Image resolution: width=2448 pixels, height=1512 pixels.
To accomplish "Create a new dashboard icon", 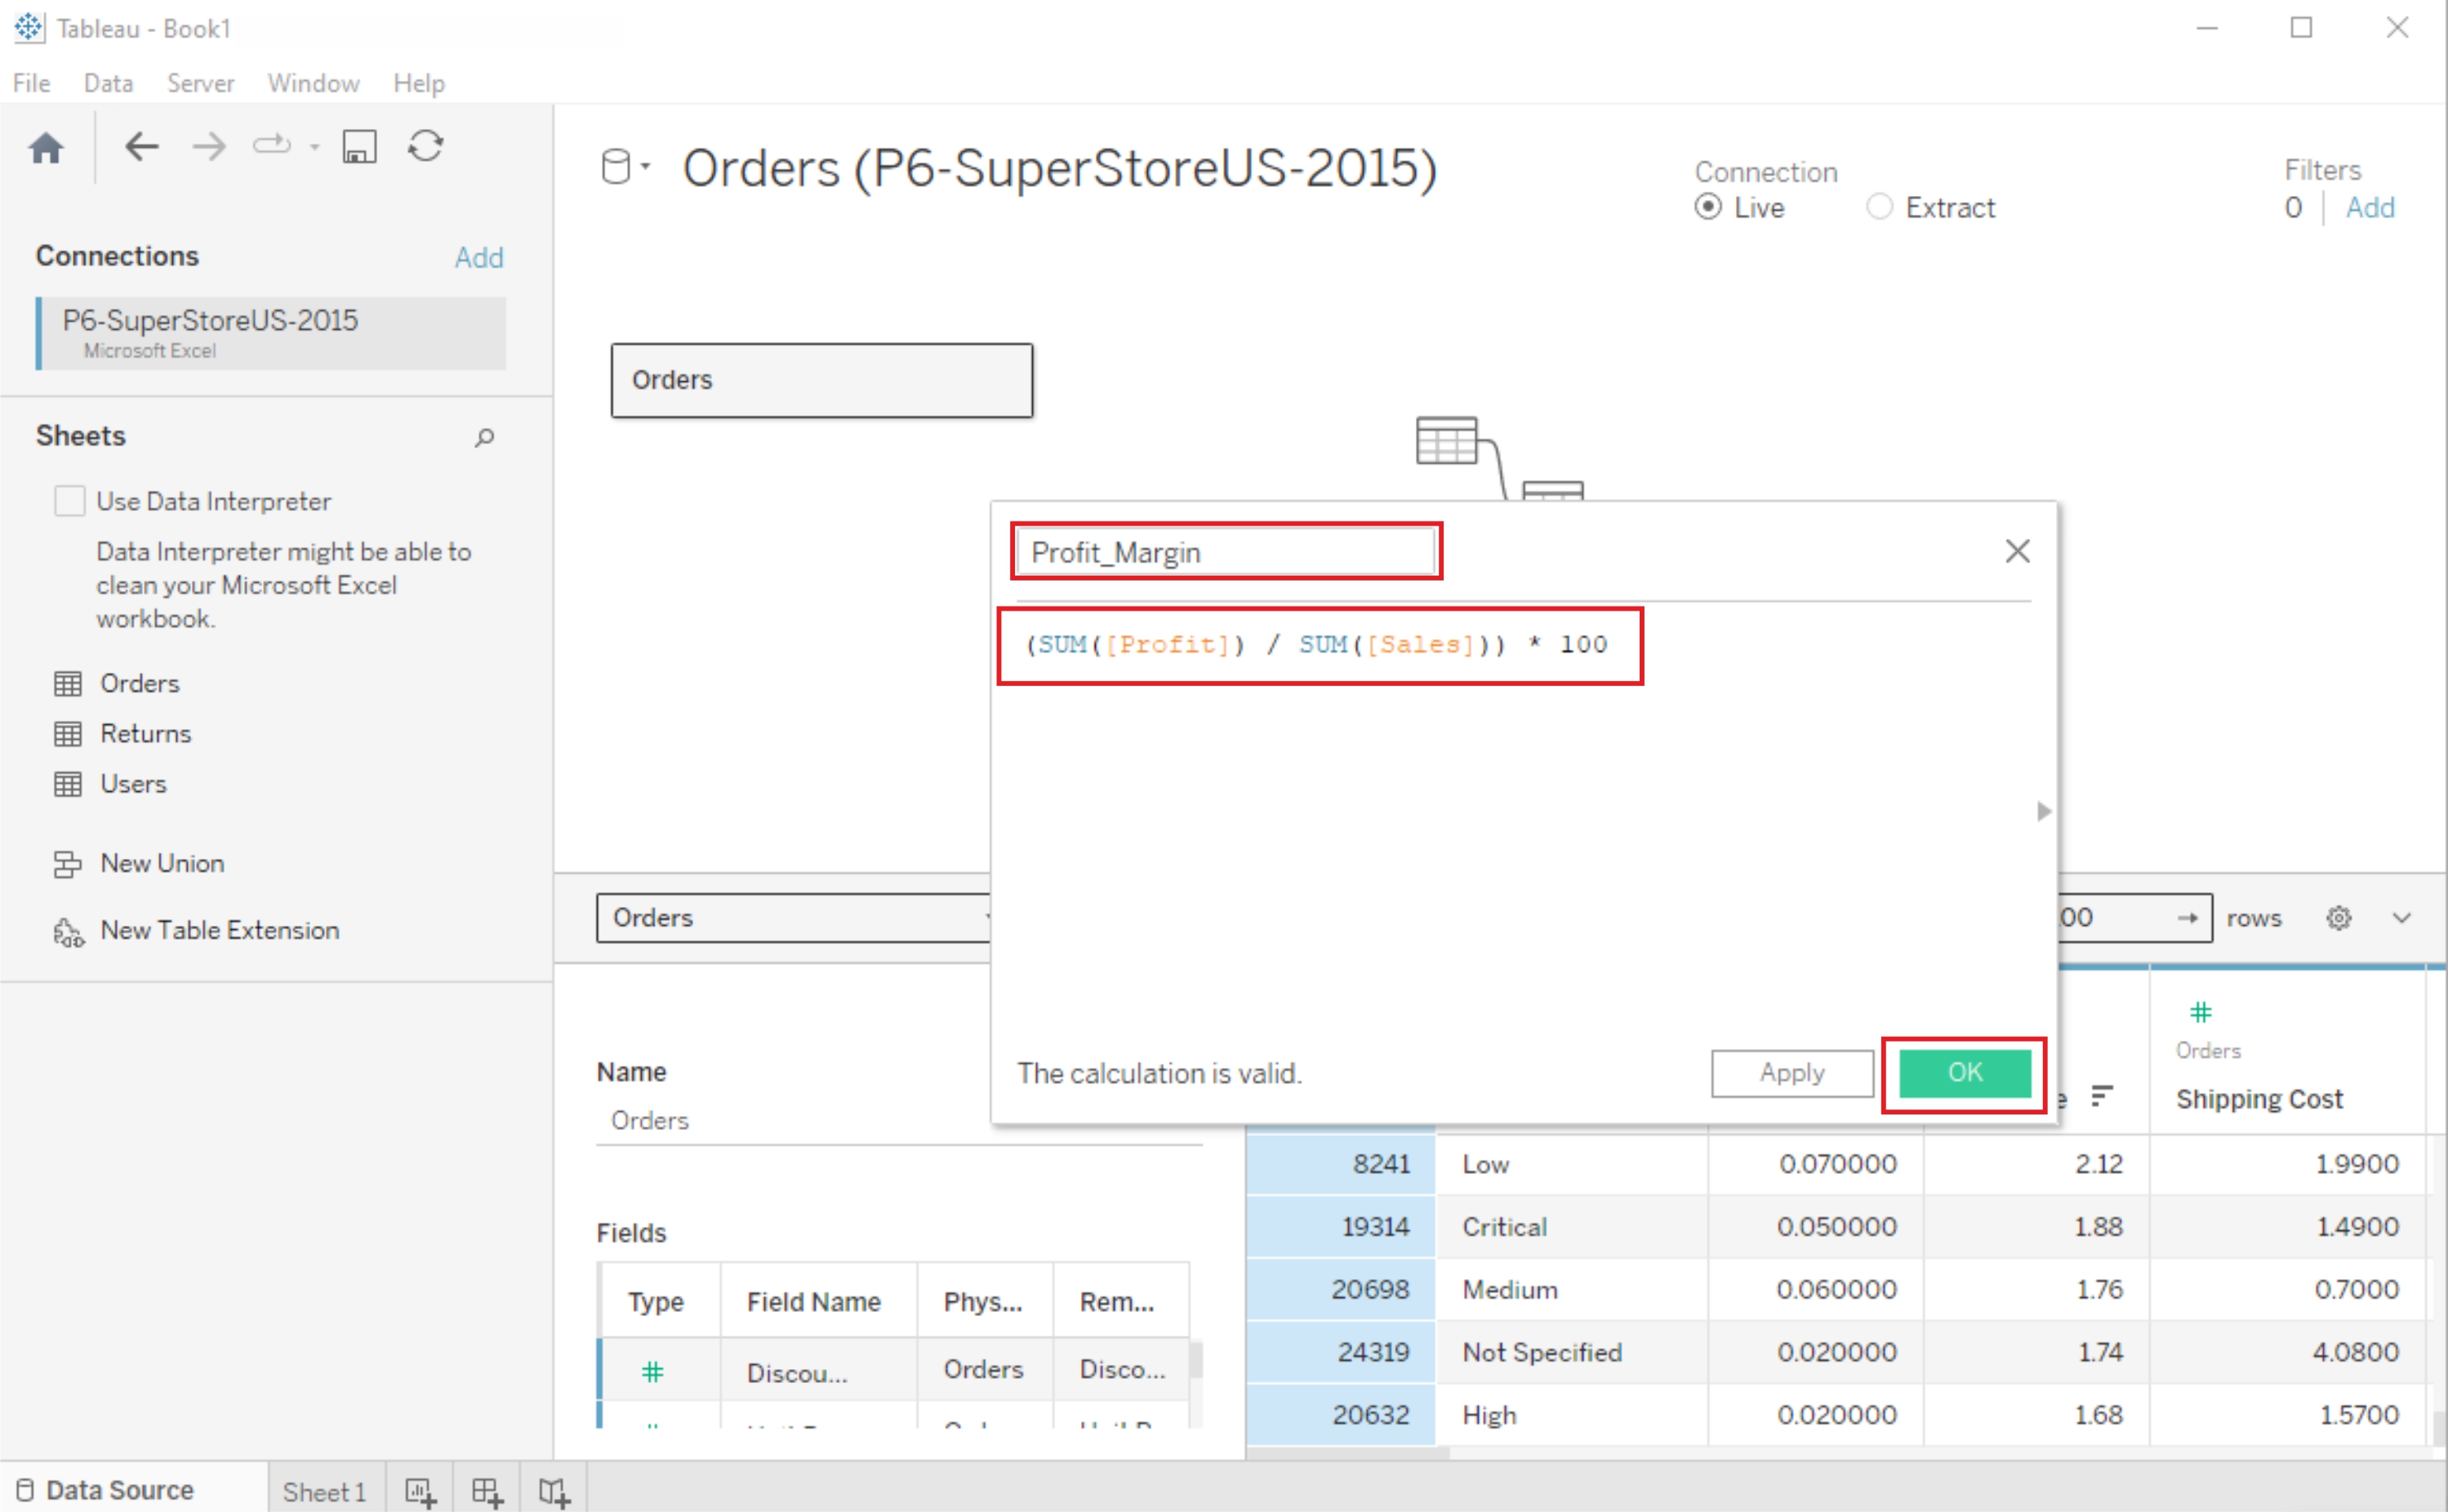I will (487, 1492).
